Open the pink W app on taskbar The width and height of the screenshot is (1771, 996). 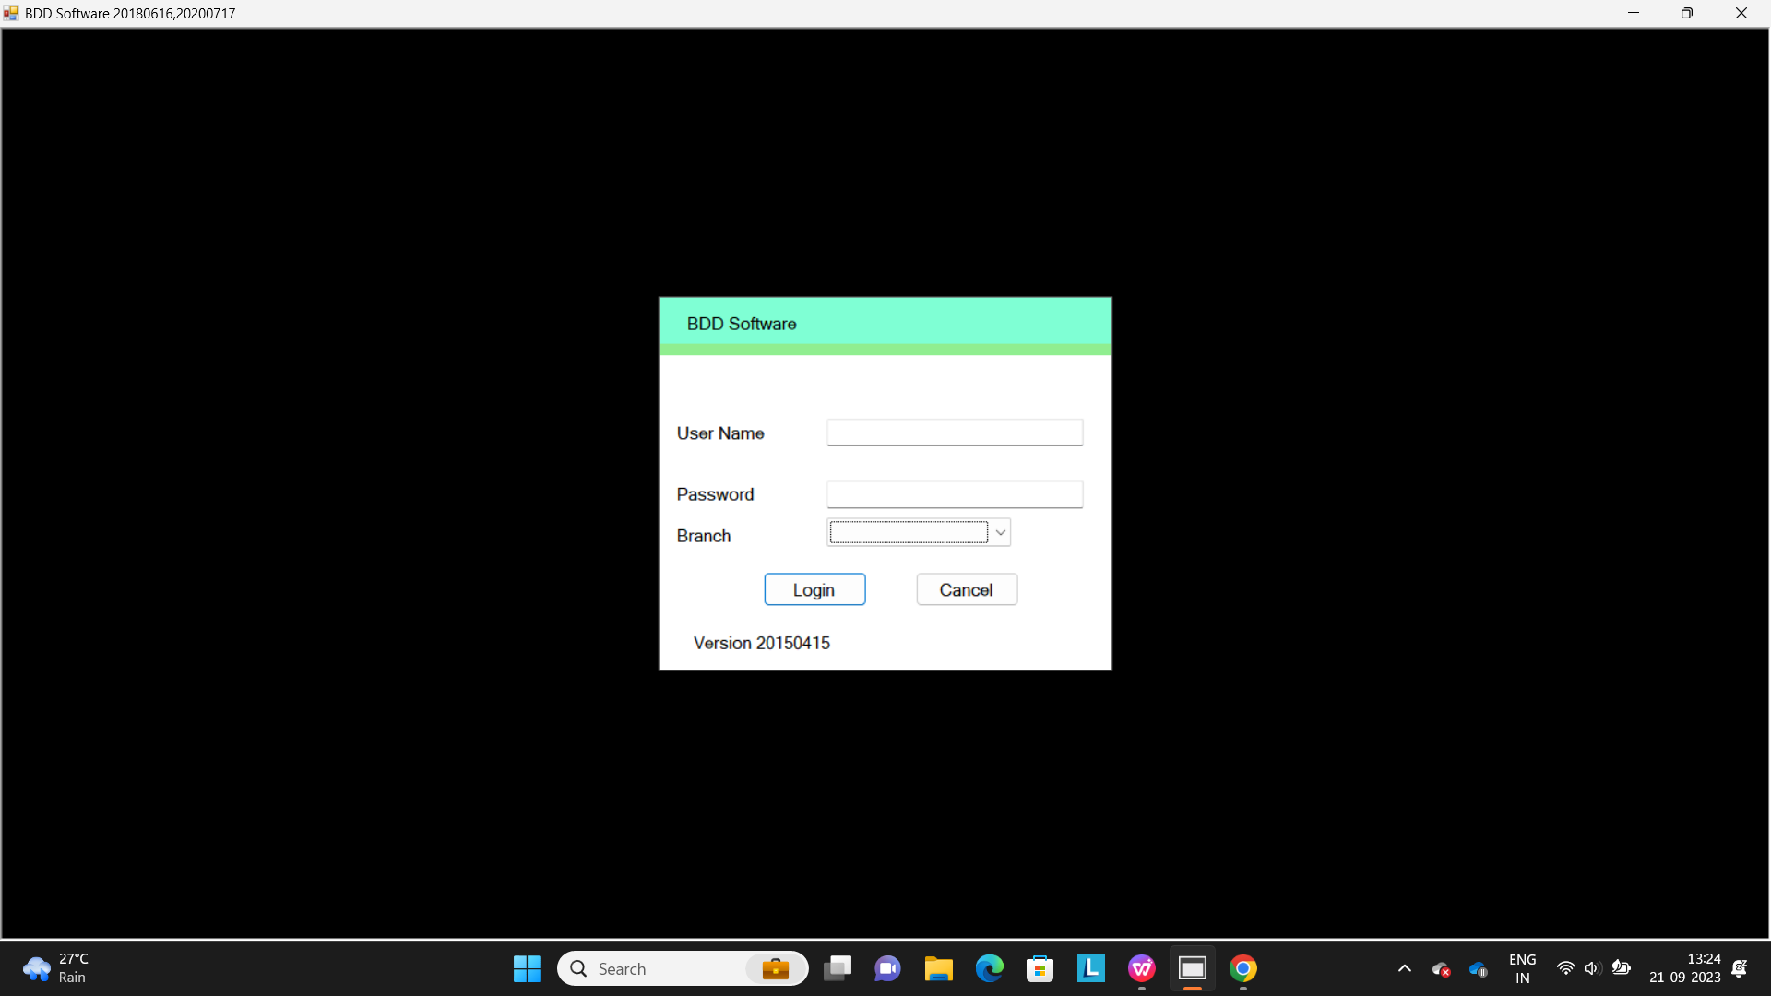point(1142,968)
